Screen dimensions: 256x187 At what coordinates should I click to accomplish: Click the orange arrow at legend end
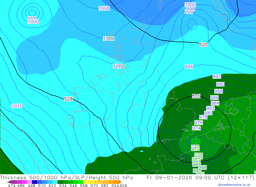pos(120,182)
